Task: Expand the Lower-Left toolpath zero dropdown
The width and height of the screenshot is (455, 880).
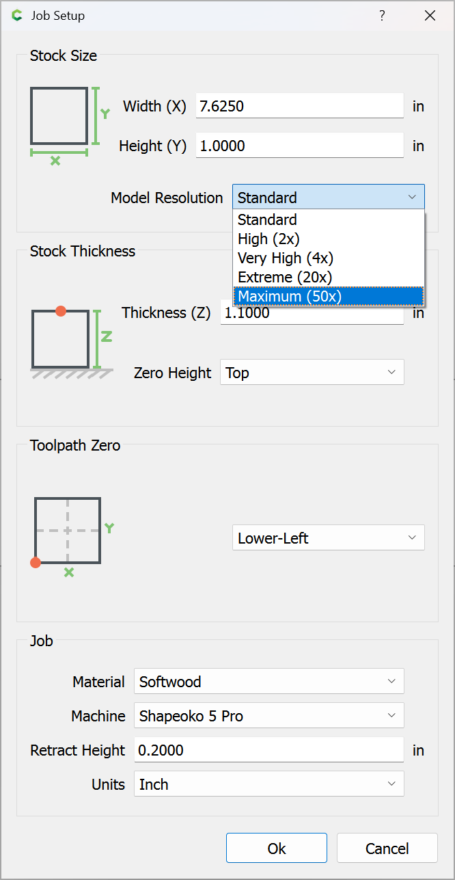Action: click(x=328, y=538)
